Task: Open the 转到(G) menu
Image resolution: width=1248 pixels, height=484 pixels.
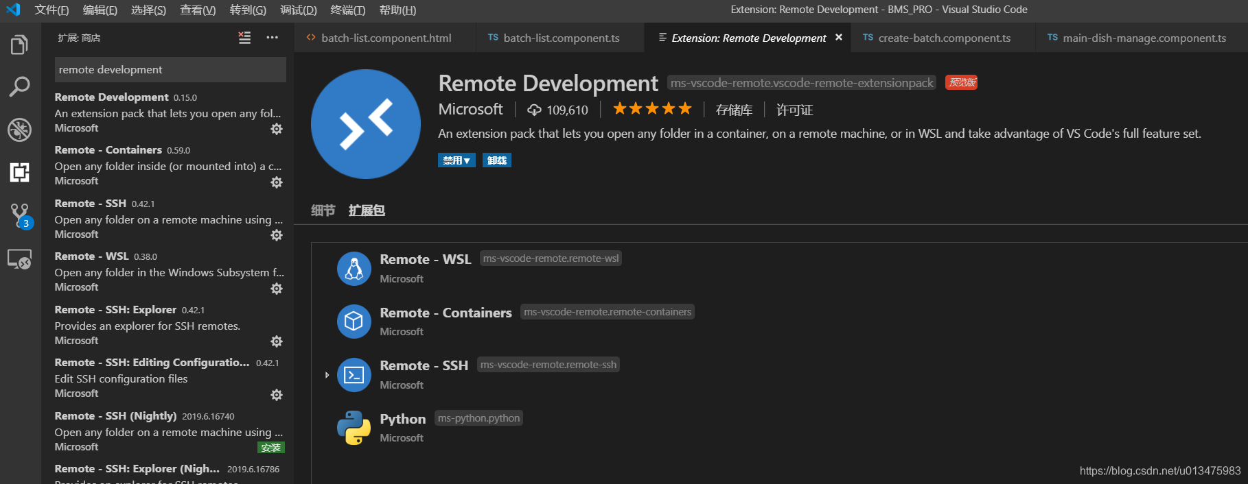Action: [x=248, y=10]
